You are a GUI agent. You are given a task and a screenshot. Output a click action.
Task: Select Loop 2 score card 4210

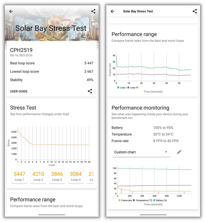tap(38, 176)
